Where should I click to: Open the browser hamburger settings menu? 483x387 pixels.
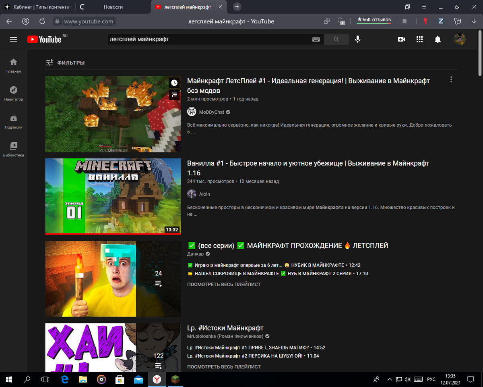point(424,7)
